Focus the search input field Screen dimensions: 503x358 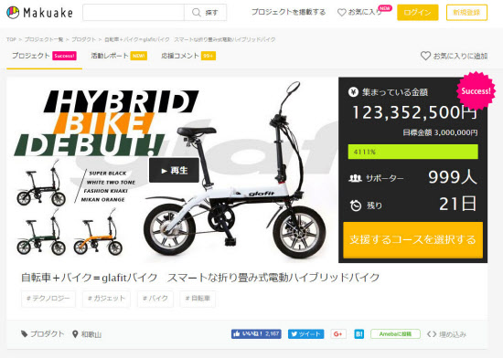coord(134,13)
